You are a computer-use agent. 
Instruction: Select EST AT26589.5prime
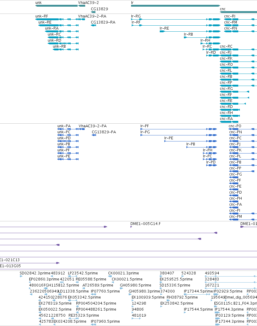pos(98,285)
